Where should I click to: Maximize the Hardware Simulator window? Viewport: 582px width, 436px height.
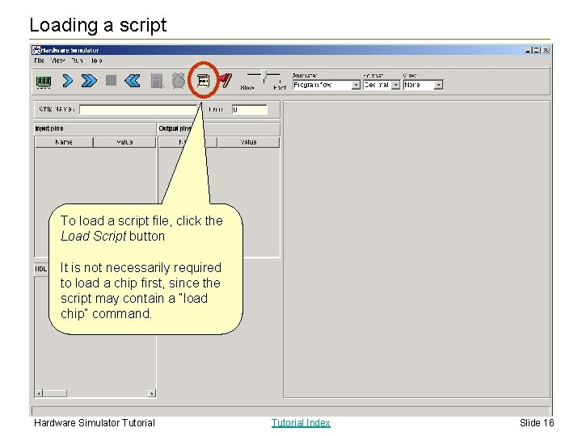coord(537,50)
